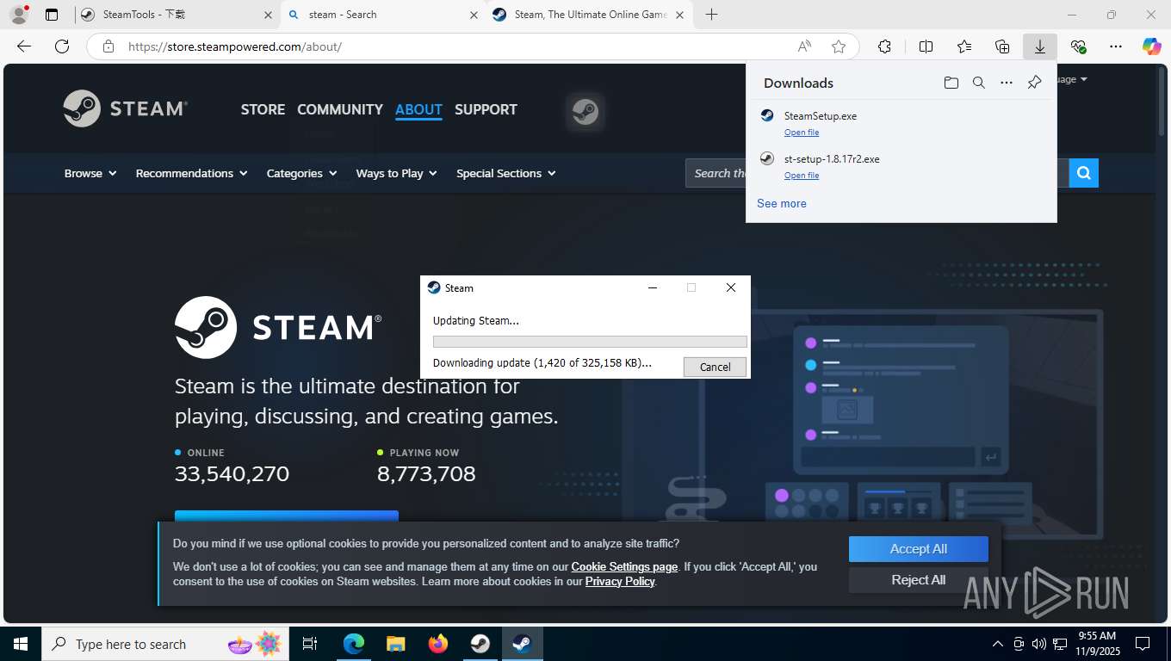Open the tab actions menu icon
Screen dimensions: 1171x661
point(52,15)
